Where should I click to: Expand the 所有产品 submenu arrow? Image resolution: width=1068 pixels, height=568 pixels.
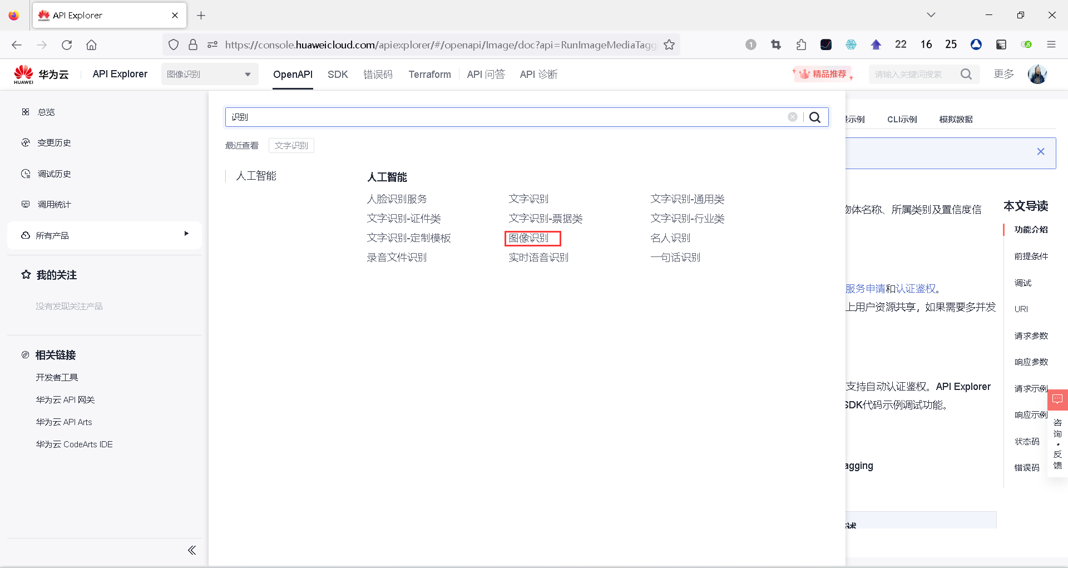(186, 234)
